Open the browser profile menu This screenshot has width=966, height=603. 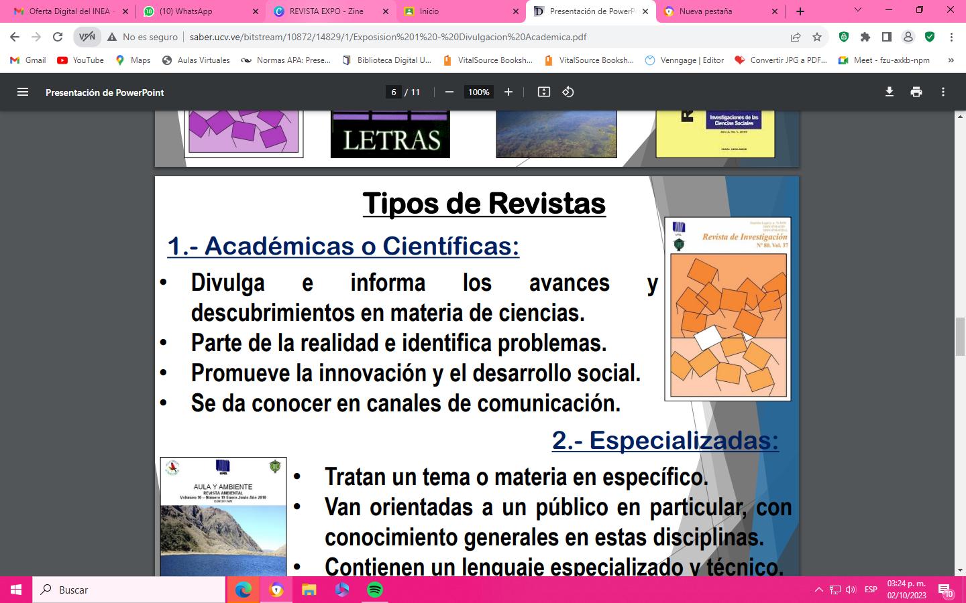click(908, 38)
